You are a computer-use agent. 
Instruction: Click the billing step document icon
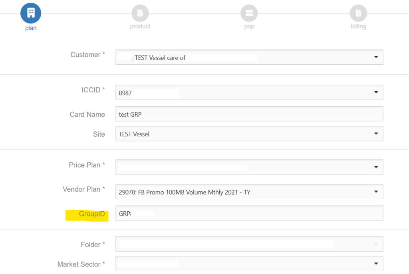358,13
